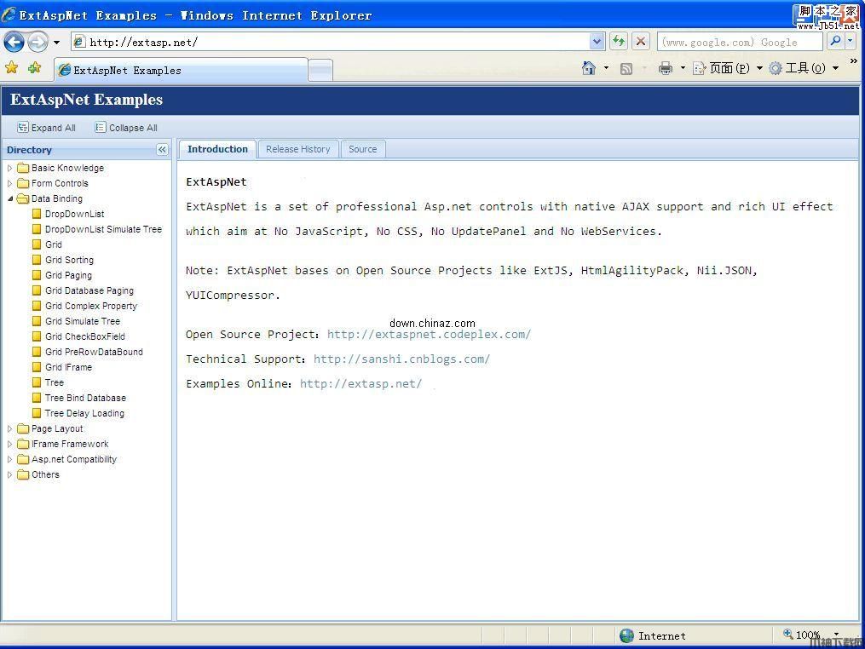865x649 pixels.
Task: Switch to the Release History tab
Action: point(298,149)
